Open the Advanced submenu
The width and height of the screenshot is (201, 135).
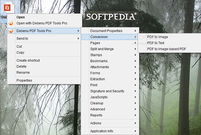[x=110, y=109]
